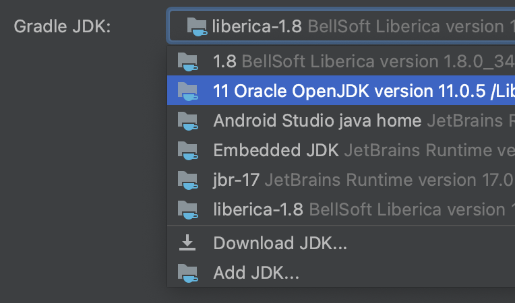Open the Gradle JDK combo box
The width and height of the screenshot is (515, 303).
342,26
